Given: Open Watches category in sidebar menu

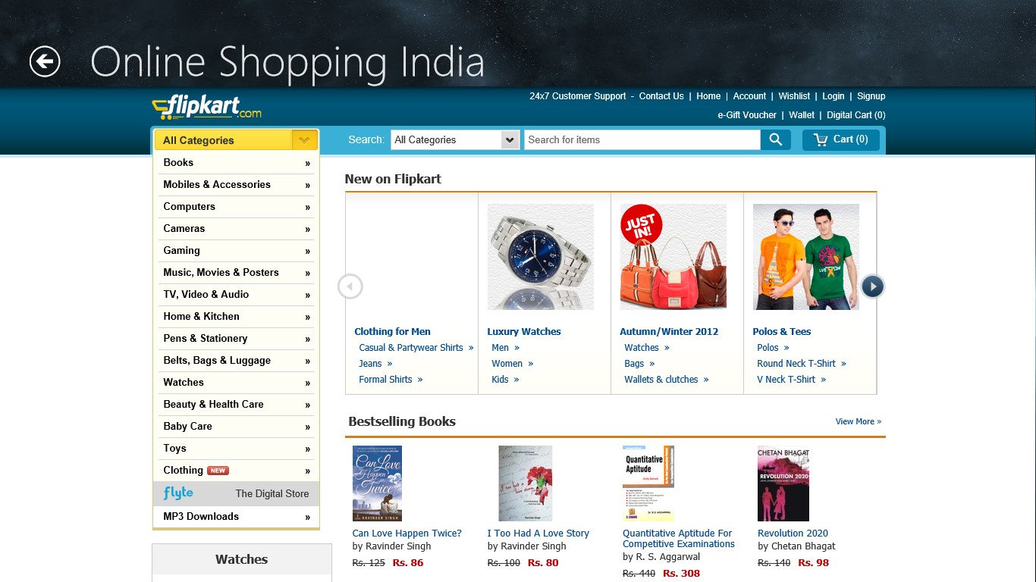Looking at the screenshot, I should coord(236,383).
